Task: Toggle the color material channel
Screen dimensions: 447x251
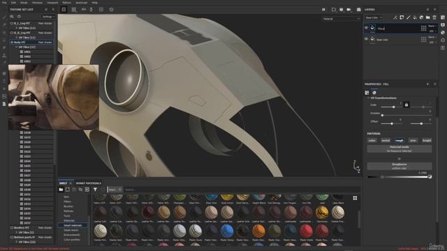Action: 372,141
